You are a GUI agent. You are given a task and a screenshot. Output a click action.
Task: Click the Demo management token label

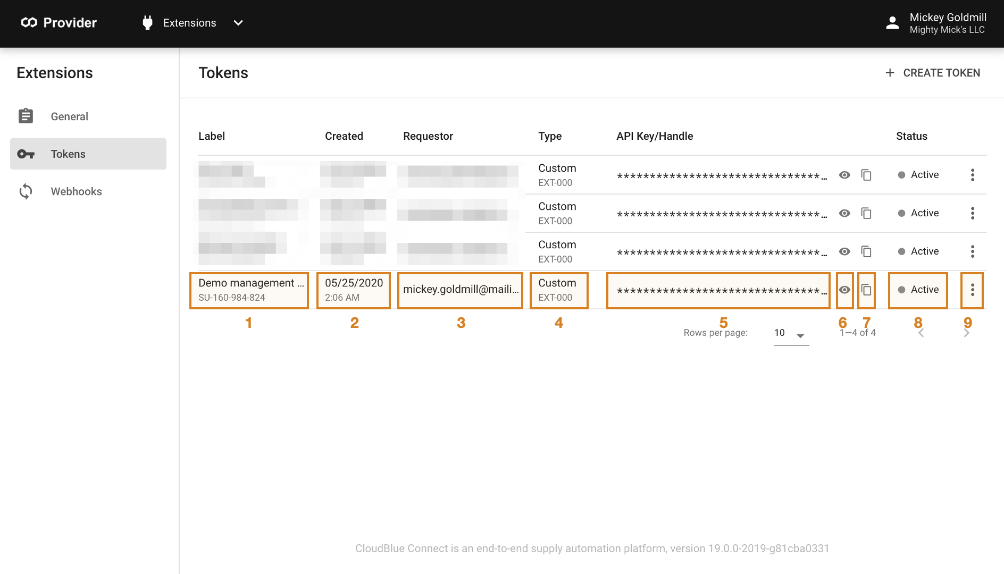247,283
